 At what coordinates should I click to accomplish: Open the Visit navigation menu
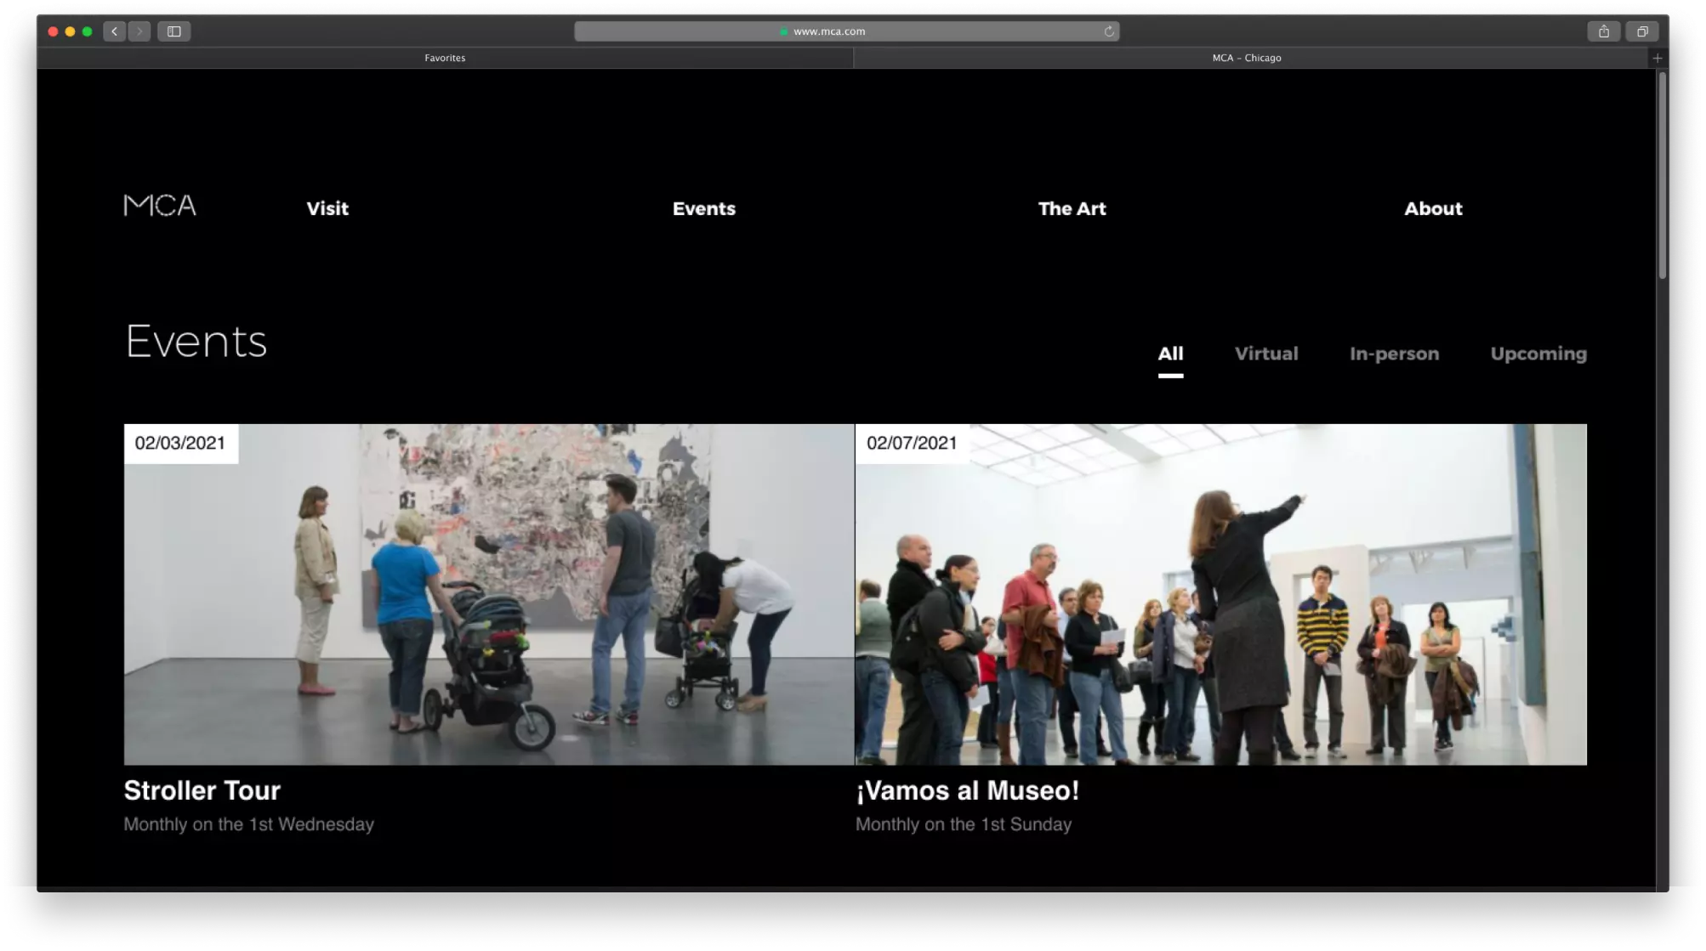tap(327, 208)
